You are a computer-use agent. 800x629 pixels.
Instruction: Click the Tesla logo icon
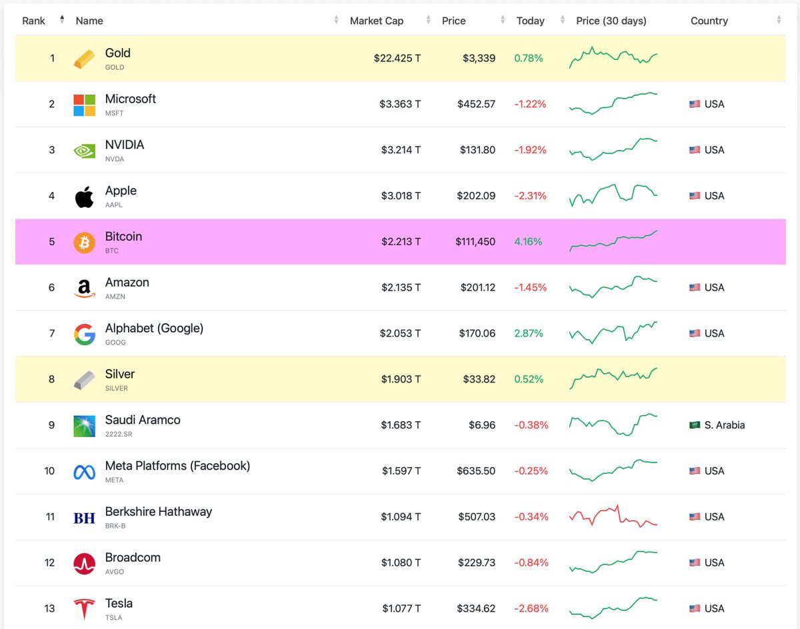pyautogui.click(x=84, y=609)
